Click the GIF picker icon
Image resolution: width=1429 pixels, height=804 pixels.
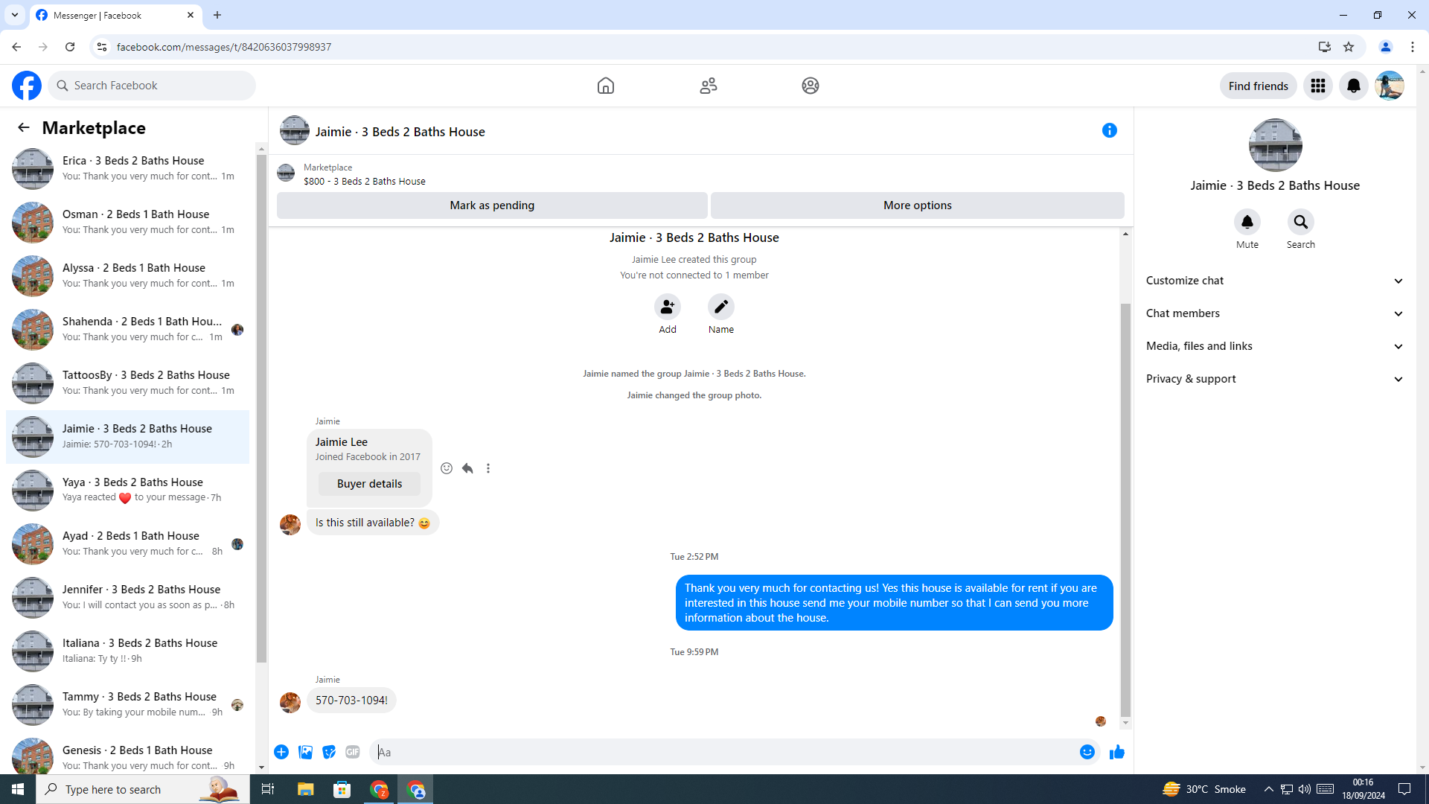pyautogui.click(x=353, y=753)
